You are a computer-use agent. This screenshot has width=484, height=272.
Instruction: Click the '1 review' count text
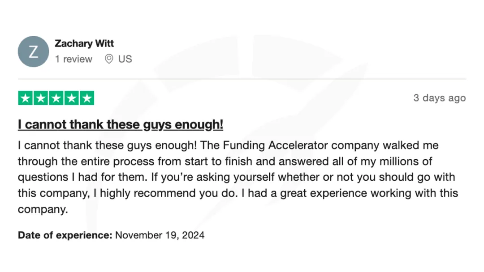click(73, 59)
